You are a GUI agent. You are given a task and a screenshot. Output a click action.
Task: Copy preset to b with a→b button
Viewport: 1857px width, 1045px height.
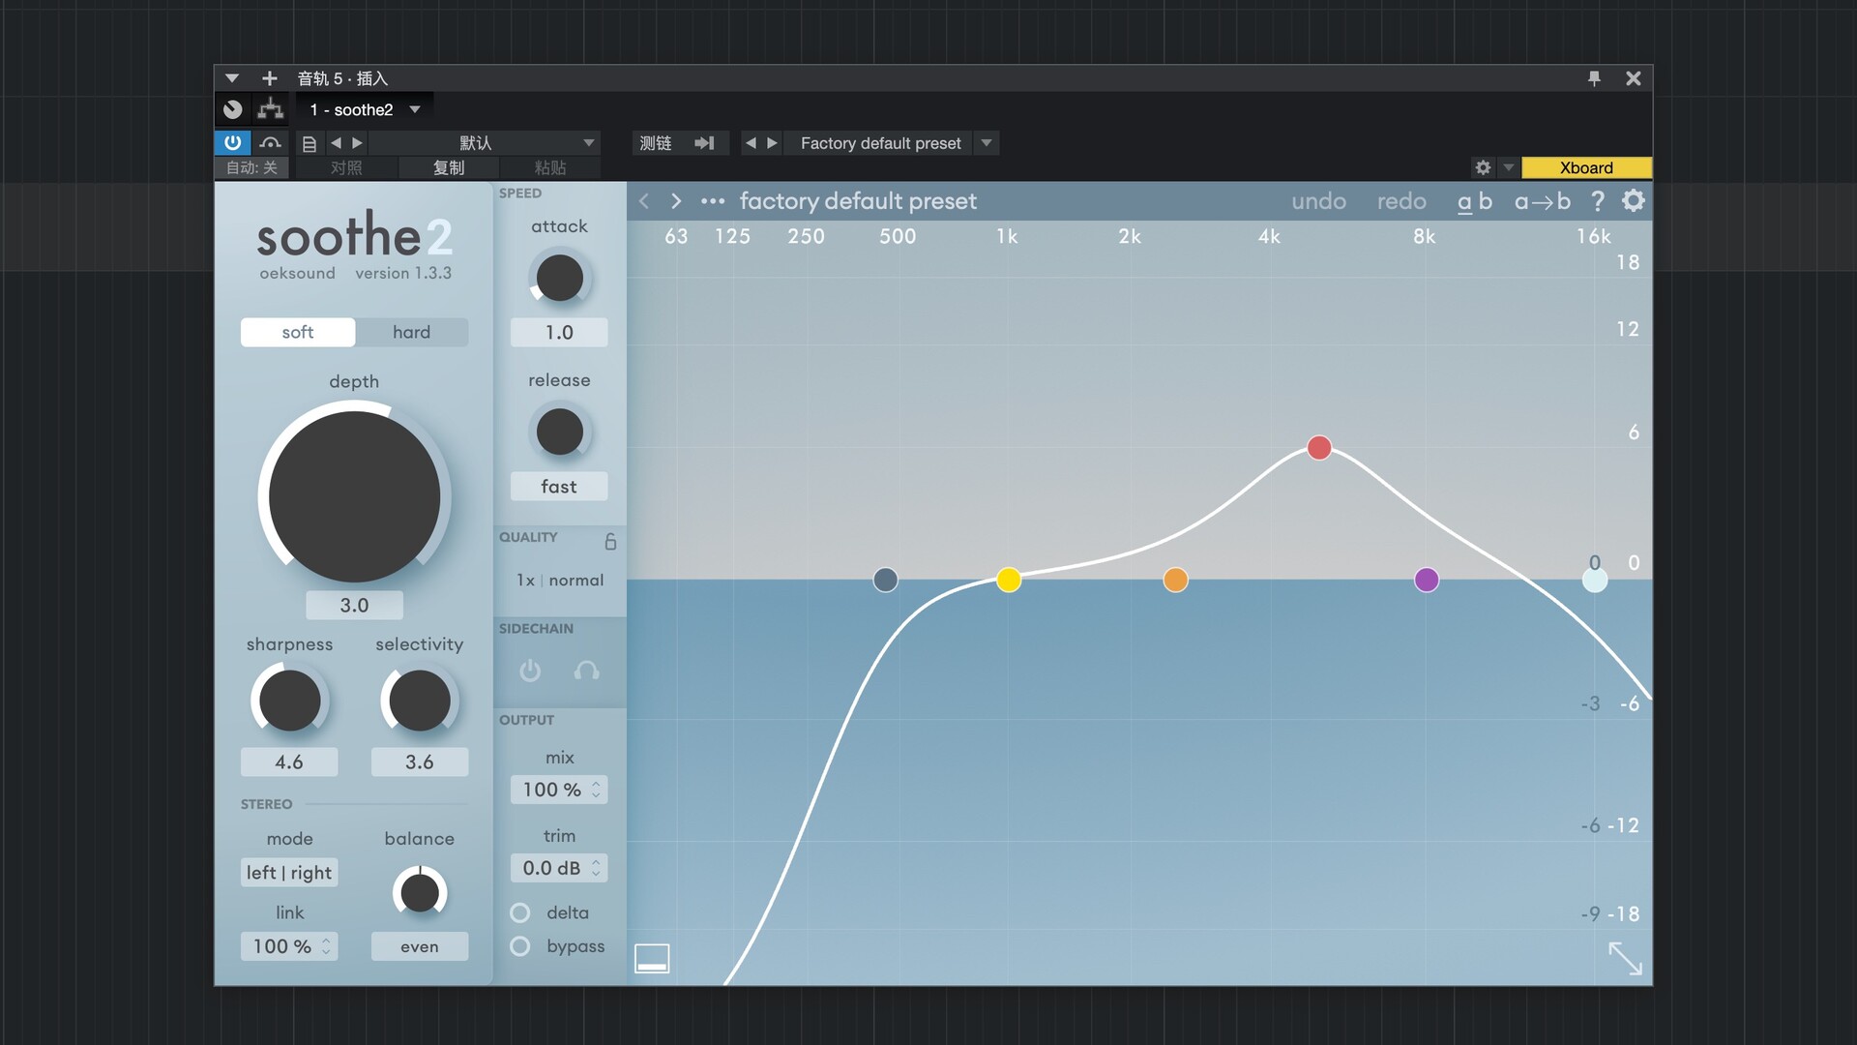tap(1542, 201)
